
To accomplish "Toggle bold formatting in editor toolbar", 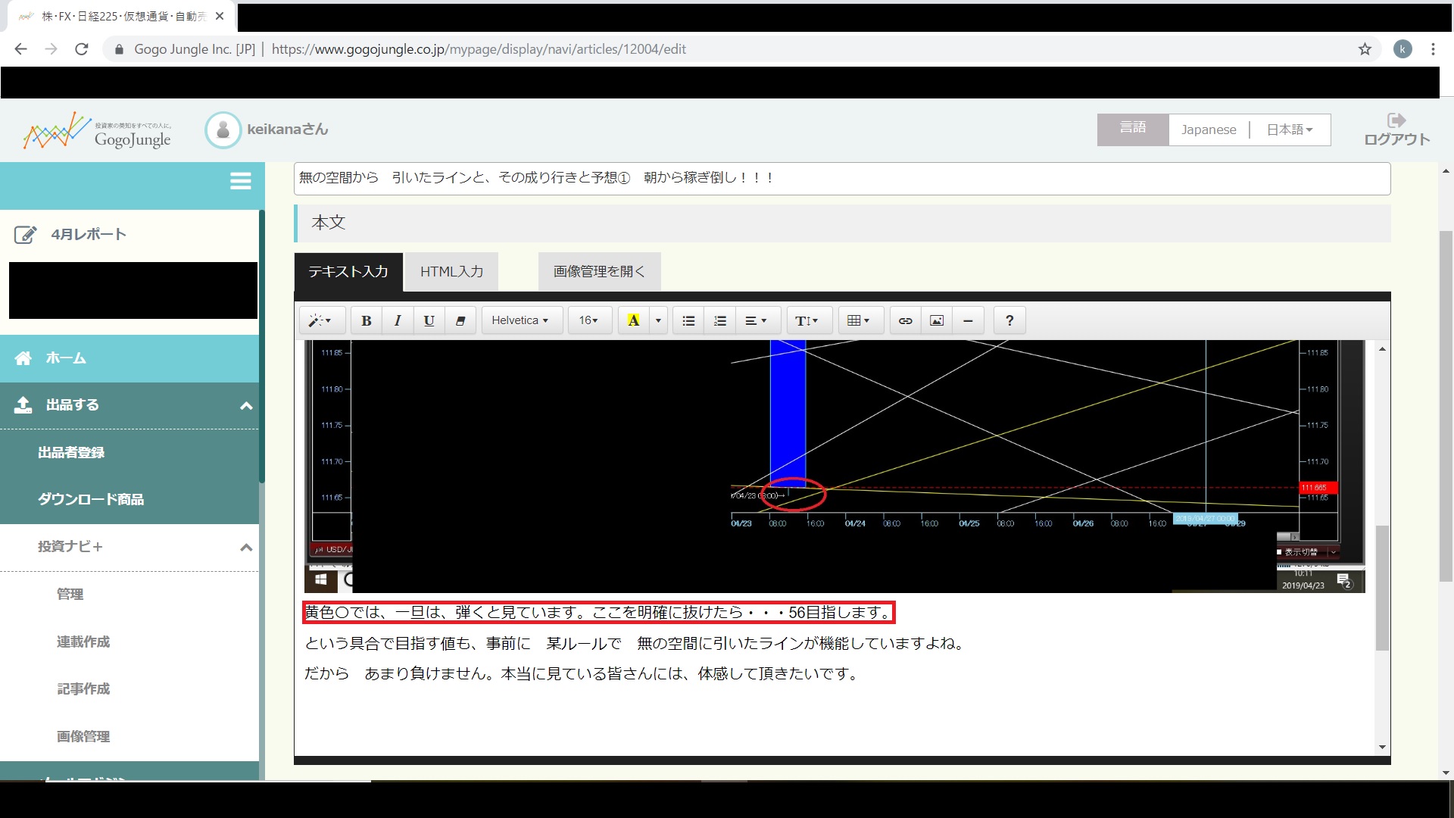I will pyautogui.click(x=367, y=320).
